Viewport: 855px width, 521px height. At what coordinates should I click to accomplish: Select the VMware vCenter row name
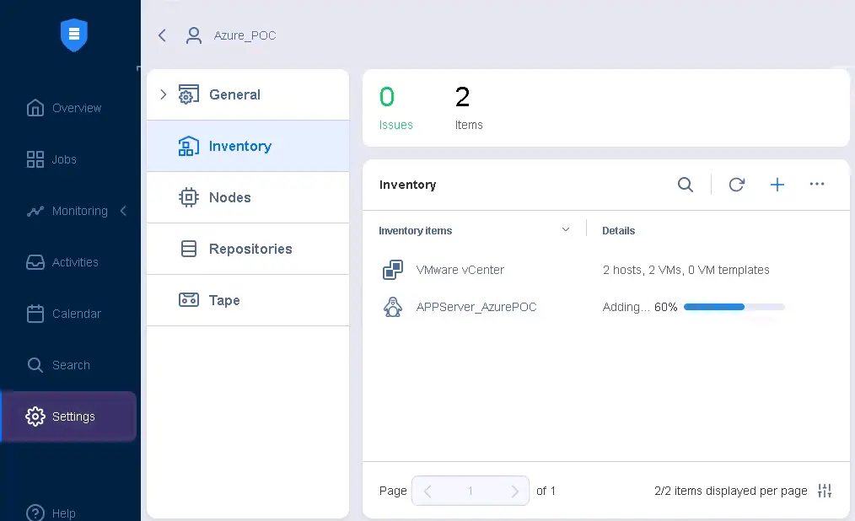point(460,270)
